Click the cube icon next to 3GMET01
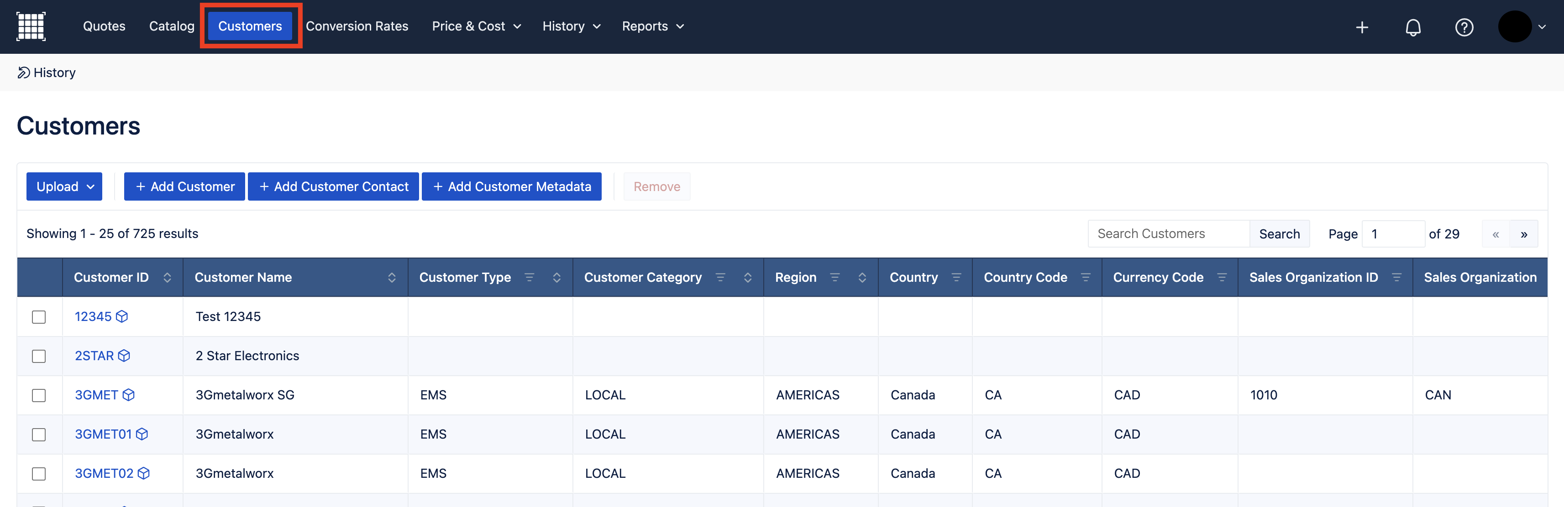The height and width of the screenshot is (507, 1564). 142,434
